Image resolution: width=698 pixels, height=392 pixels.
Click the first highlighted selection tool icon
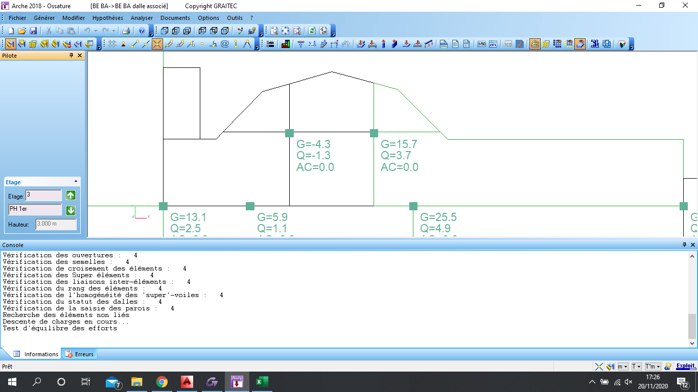point(11,44)
